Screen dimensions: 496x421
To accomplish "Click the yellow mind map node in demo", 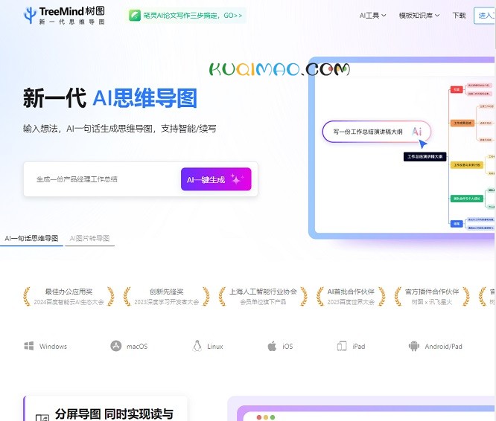I will (x=466, y=165).
